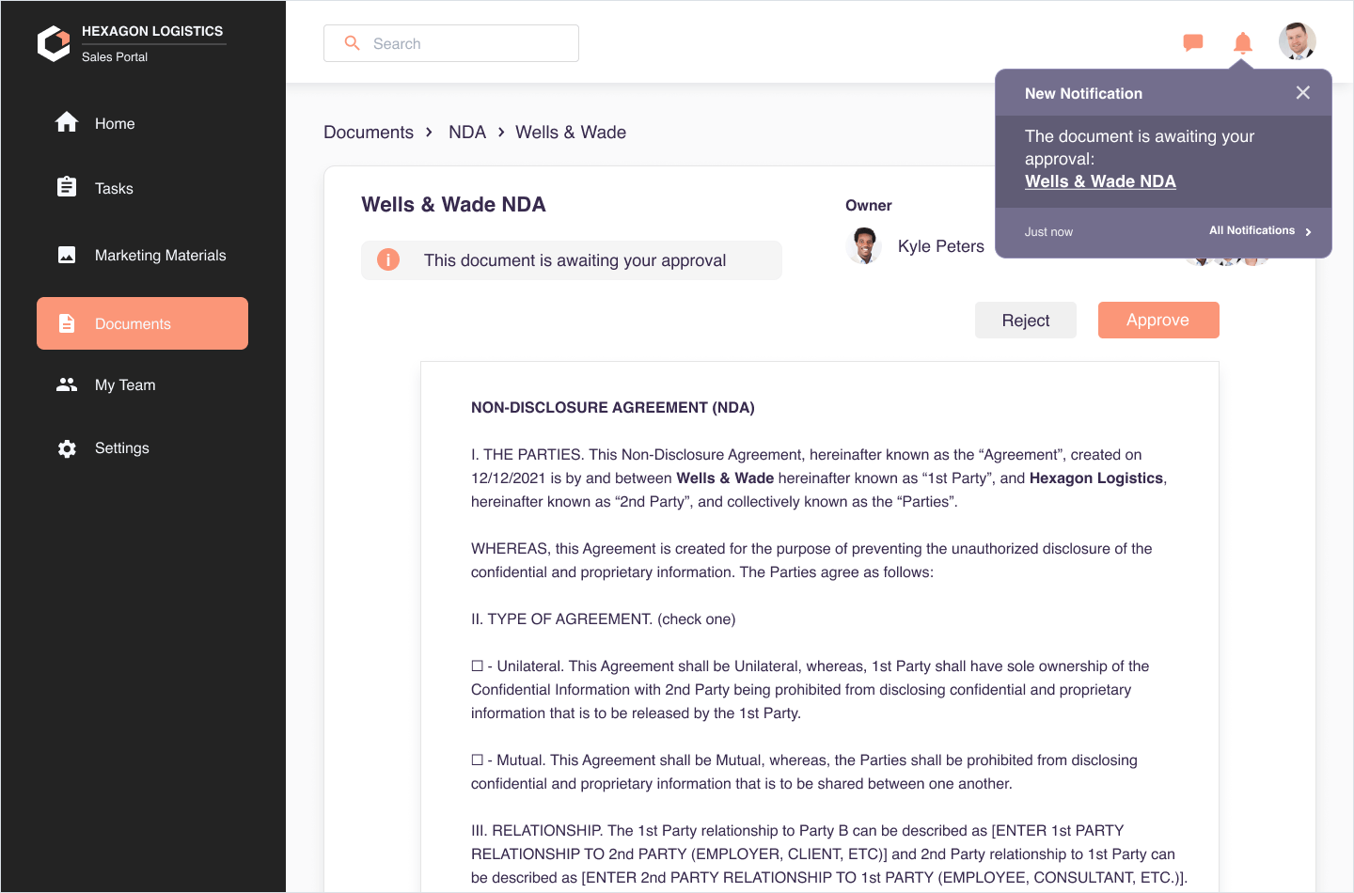
Task: Click the Tasks clipboard icon
Action: tap(67, 187)
